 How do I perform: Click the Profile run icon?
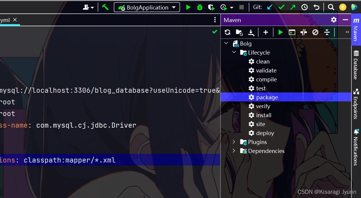pos(224,7)
